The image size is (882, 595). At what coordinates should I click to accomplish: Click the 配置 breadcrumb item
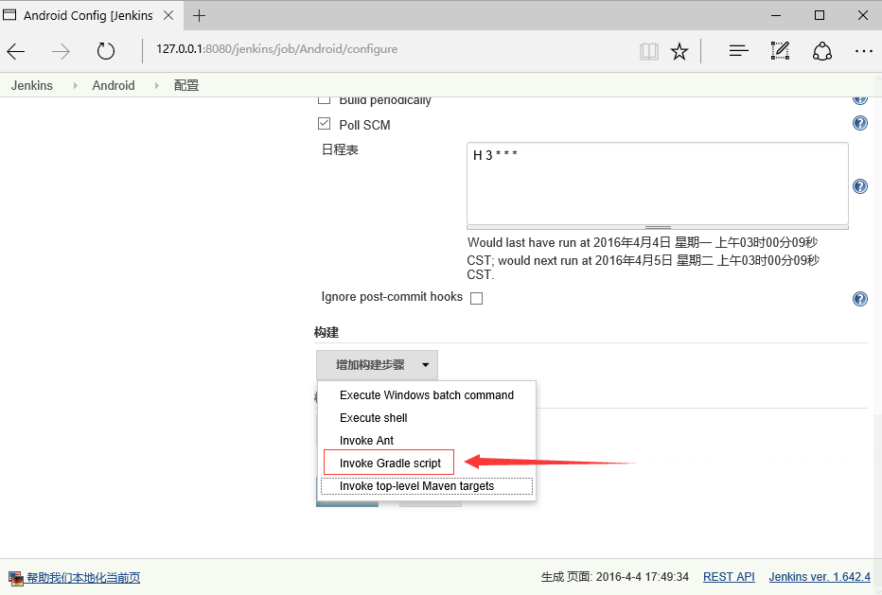[x=186, y=85]
